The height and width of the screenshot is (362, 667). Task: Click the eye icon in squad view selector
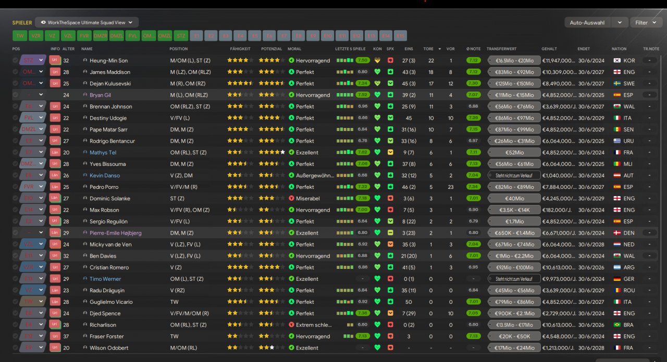[x=43, y=22]
